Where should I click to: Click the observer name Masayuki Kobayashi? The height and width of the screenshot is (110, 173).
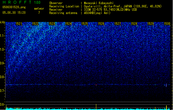coord(99,3)
